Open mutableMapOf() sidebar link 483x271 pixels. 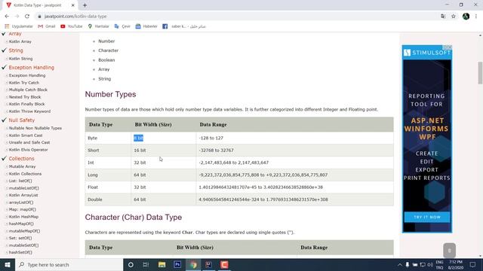point(24,231)
